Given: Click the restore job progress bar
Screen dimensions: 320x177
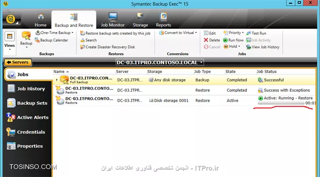Looking at the screenshot, I should [281, 103].
